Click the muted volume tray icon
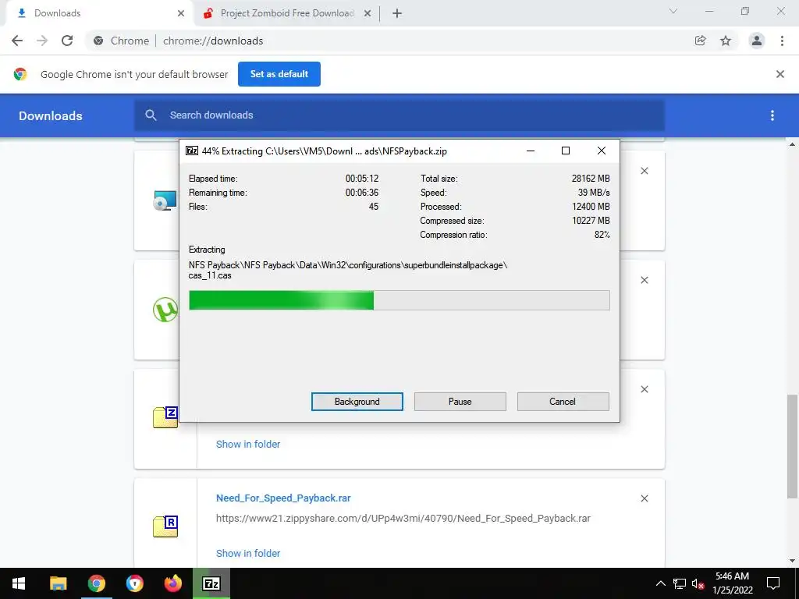 698,583
